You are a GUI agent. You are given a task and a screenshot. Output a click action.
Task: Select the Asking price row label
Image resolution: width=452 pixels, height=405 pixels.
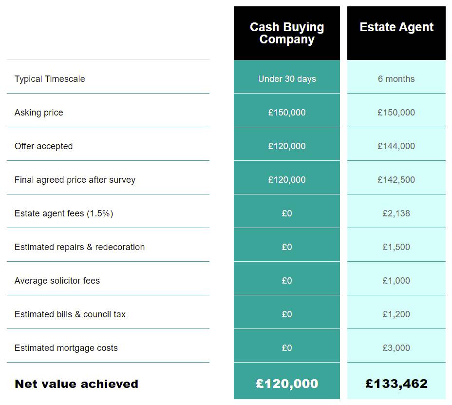pyautogui.click(x=39, y=113)
